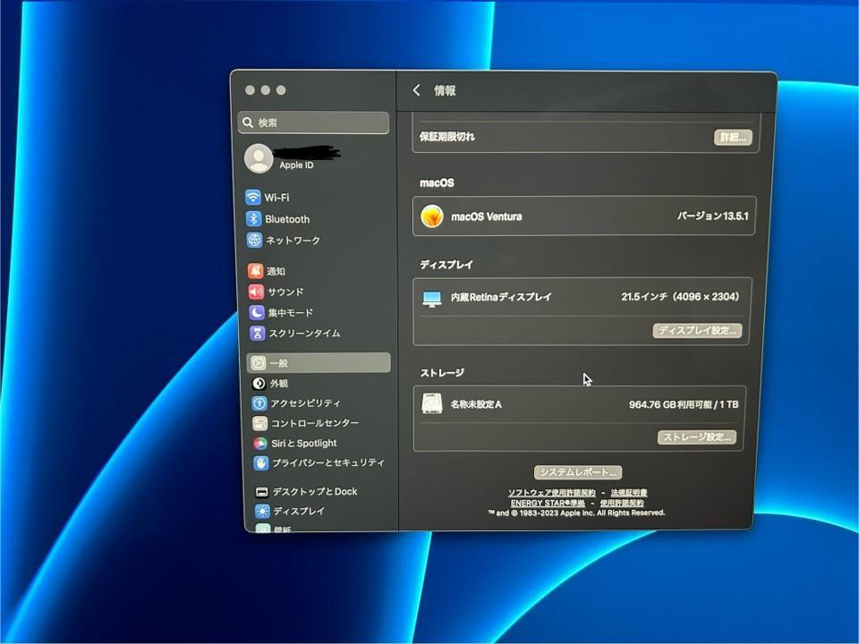The width and height of the screenshot is (859, 644).
Task: Click the Siri と Spotlight icon
Action: 260,443
